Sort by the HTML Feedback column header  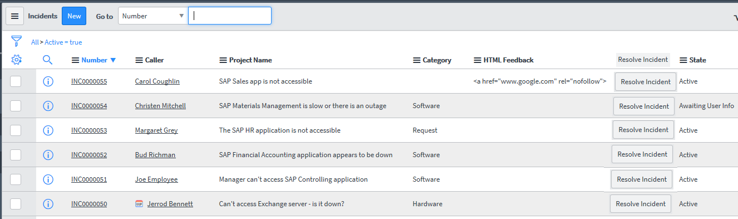509,60
